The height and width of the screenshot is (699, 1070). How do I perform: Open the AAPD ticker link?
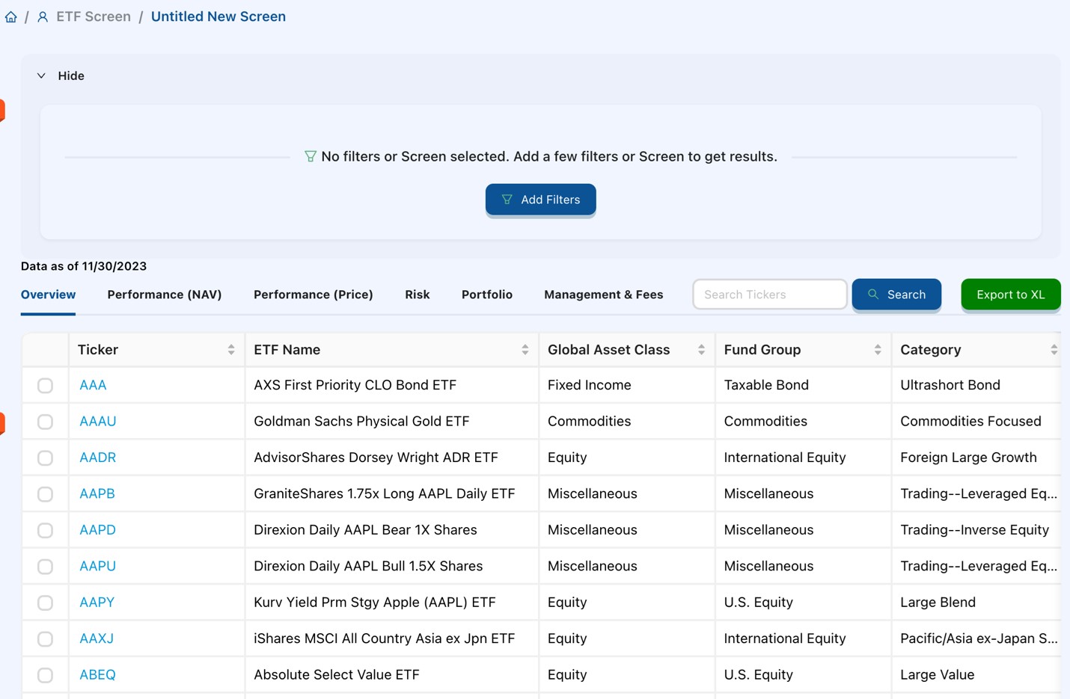98,530
